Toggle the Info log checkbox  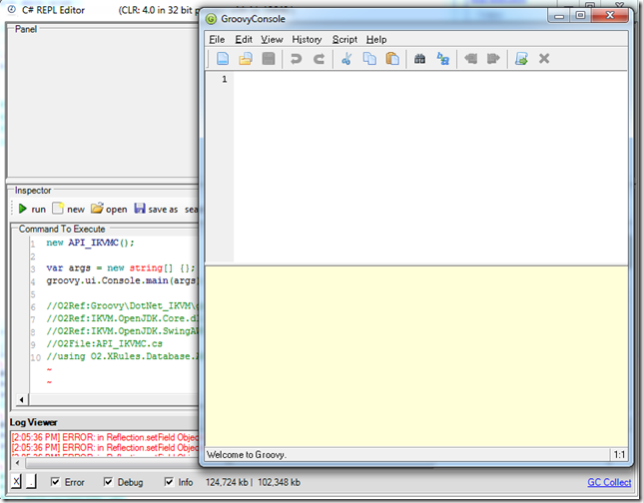171,483
